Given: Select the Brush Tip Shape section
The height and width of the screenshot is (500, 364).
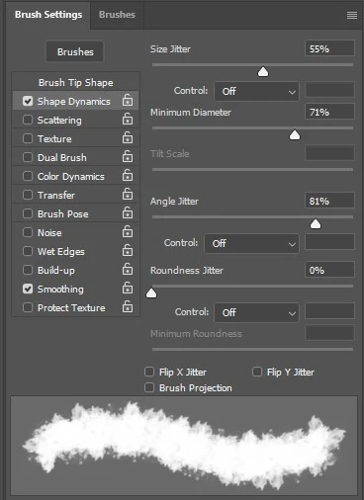Looking at the screenshot, I should [x=75, y=82].
